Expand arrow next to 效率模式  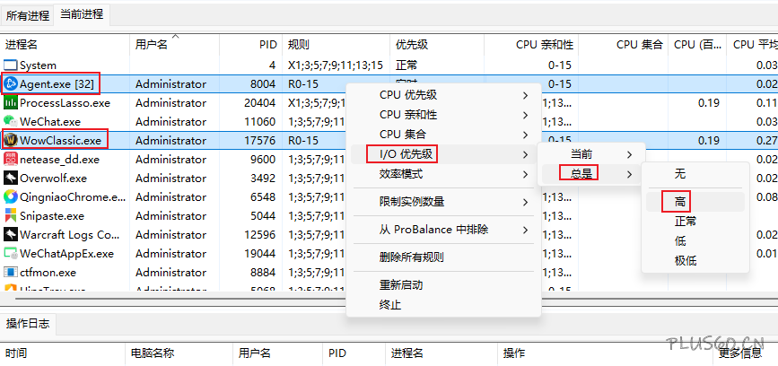525,175
